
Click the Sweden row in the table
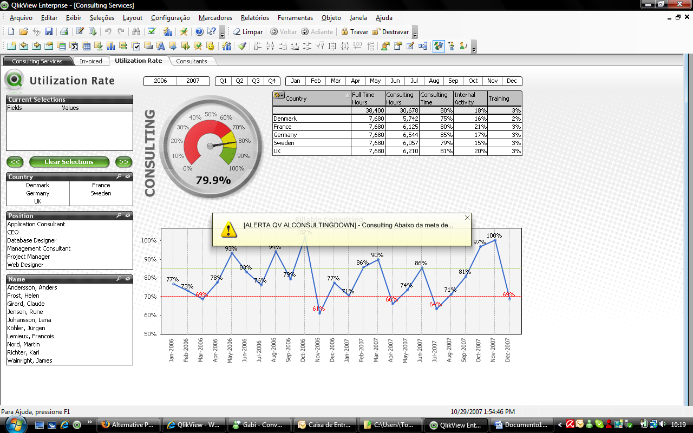click(397, 143)
